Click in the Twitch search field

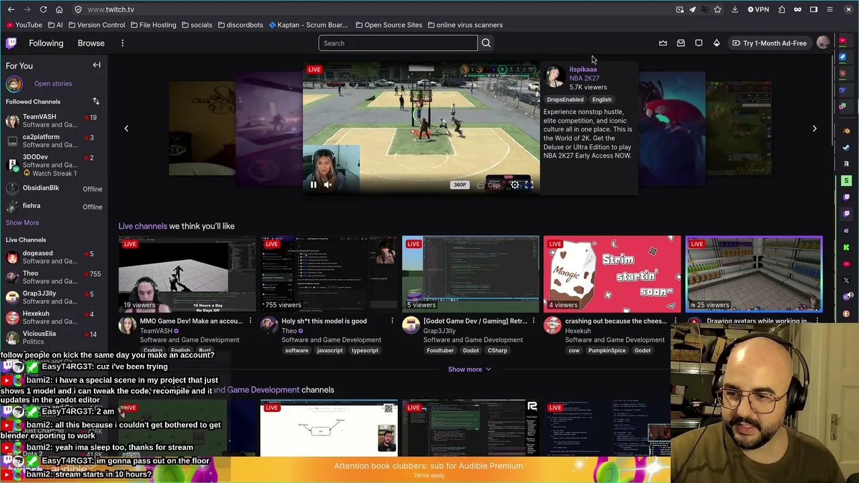398,43
